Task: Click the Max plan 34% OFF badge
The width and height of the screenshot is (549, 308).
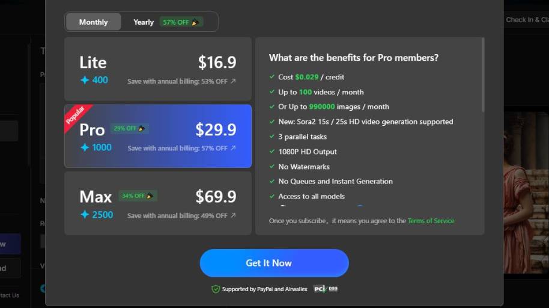Action: (x=138, y=196)
